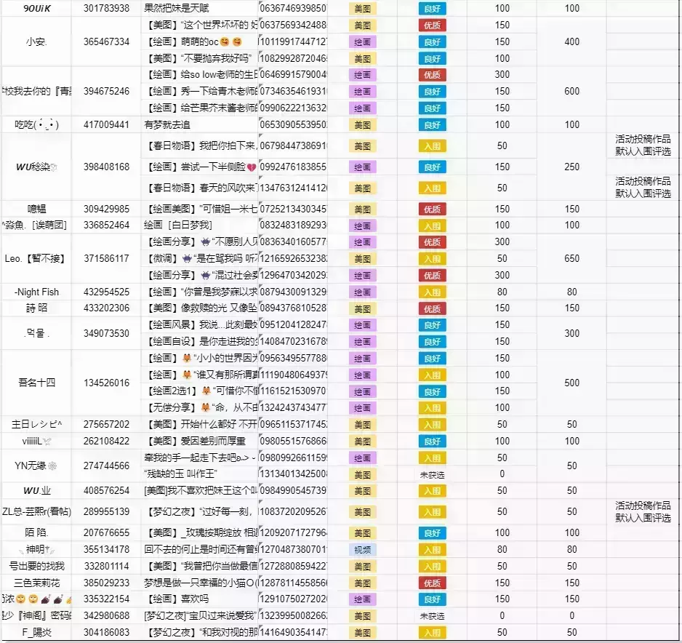The image size is (682, 643).
Task: Click ID cell 394675246
Action: (106, 92)
